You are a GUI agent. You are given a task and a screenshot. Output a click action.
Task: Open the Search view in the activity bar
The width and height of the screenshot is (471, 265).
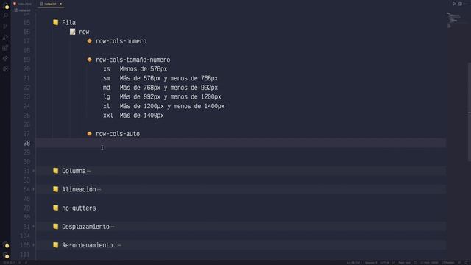pyautogui.click(x=5, y=15)
